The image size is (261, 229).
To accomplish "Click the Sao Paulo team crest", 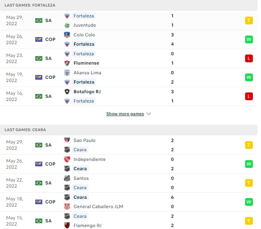I will [x=67, y=140].
